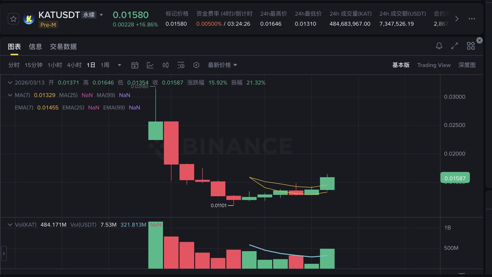
Task: Switch chart to Trading View
Action: click(434, 65)
